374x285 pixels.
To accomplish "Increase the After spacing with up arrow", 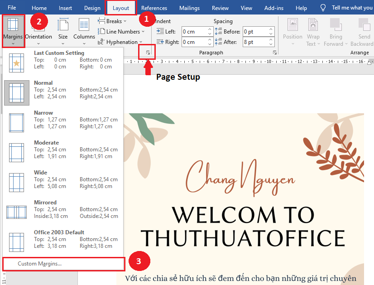I will 271,39.
